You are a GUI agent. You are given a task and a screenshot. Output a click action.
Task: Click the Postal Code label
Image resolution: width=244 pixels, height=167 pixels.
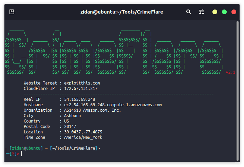click(37, 126)
